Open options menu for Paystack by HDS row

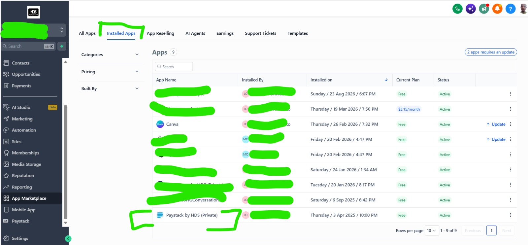click(x=511, y=215)
